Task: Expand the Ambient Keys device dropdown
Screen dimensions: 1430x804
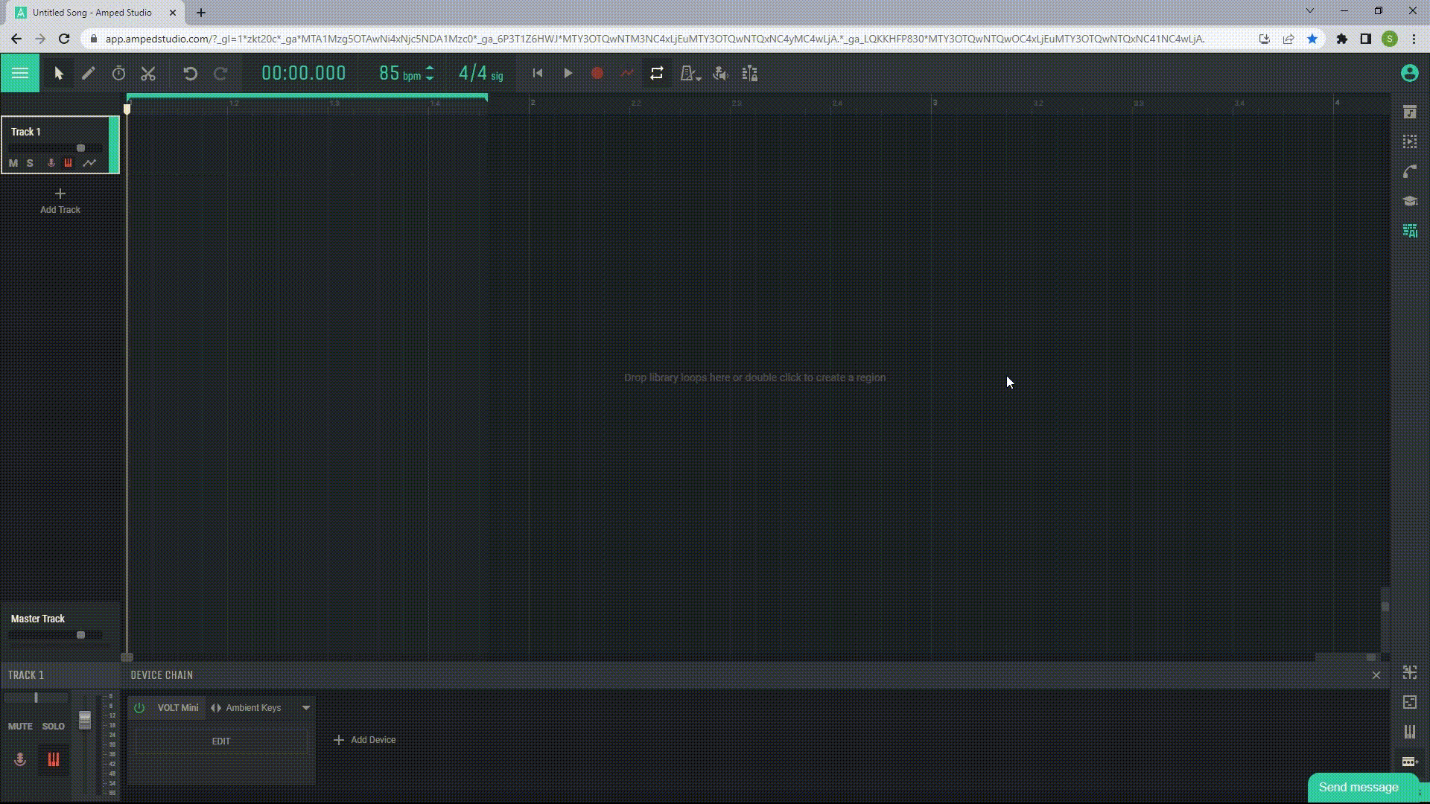Action: [x=306, y=706]
